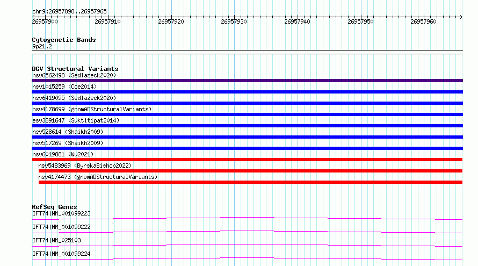Select the blue bar under nsv4178699
478x266 pixels.
point(247,114)
